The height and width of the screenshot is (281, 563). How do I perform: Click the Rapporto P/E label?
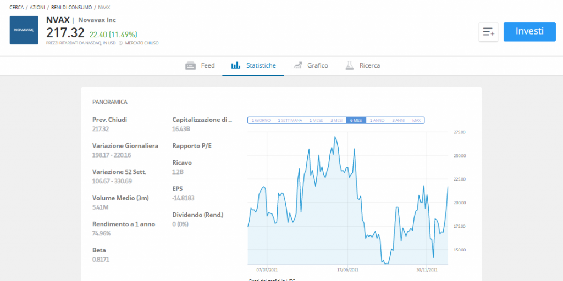click(x=192, y=146)
